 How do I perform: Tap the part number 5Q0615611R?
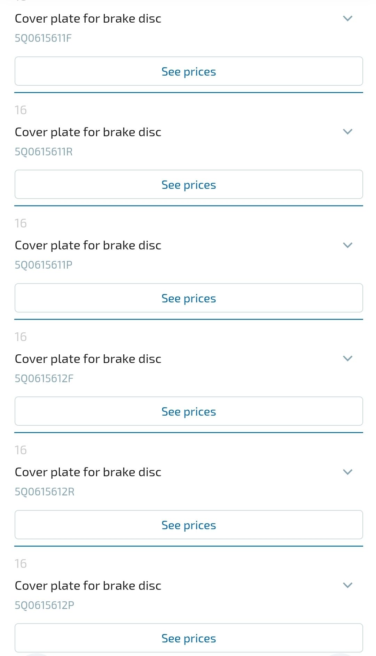pos(44,152)
